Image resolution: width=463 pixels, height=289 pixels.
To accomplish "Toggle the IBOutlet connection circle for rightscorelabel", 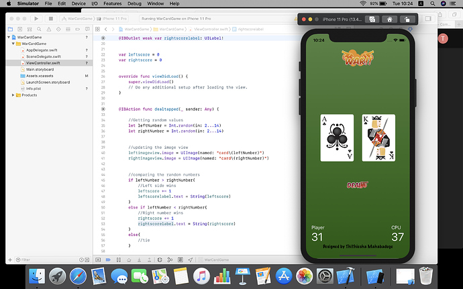I will (103, 38).
